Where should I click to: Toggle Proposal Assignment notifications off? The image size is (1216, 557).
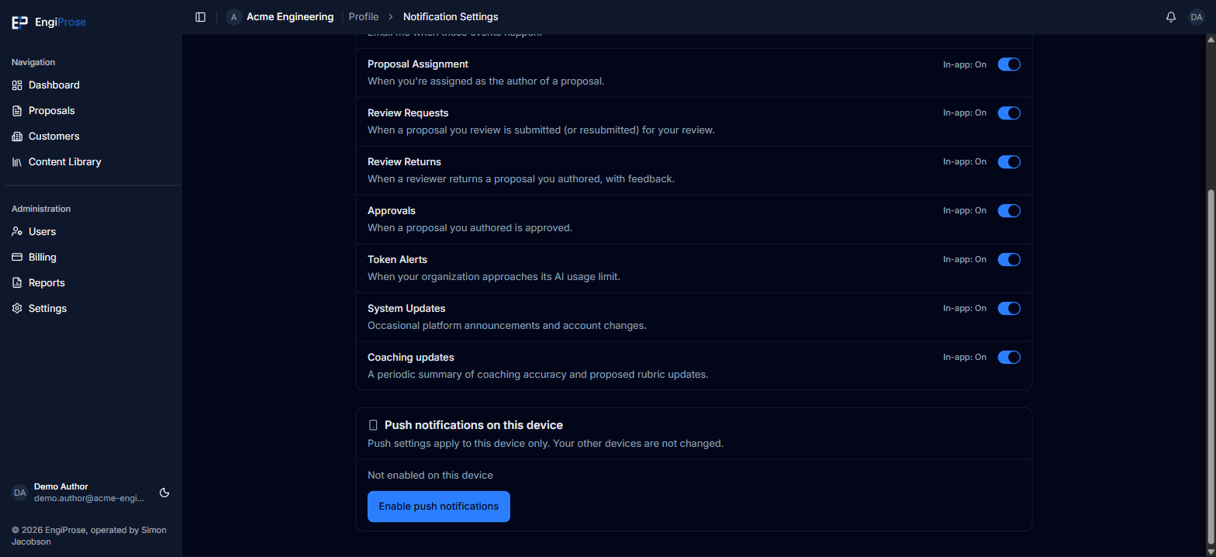tap(1009, 64)
